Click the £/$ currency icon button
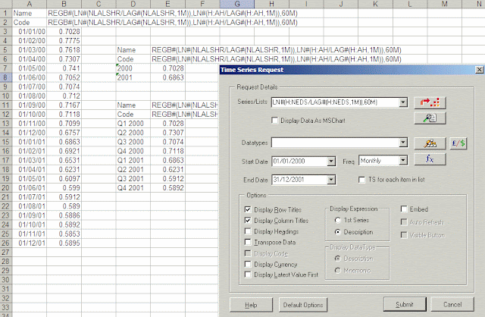 coord(458,143)
